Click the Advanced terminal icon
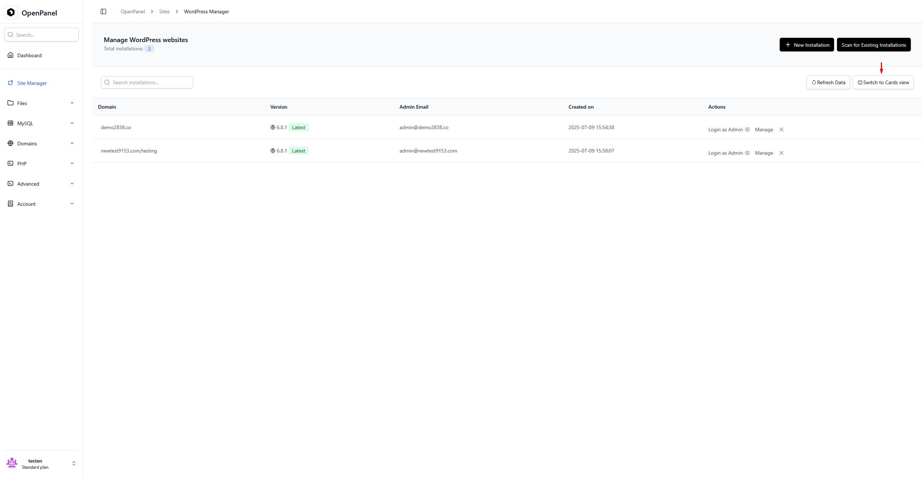 tap(10, 183)
